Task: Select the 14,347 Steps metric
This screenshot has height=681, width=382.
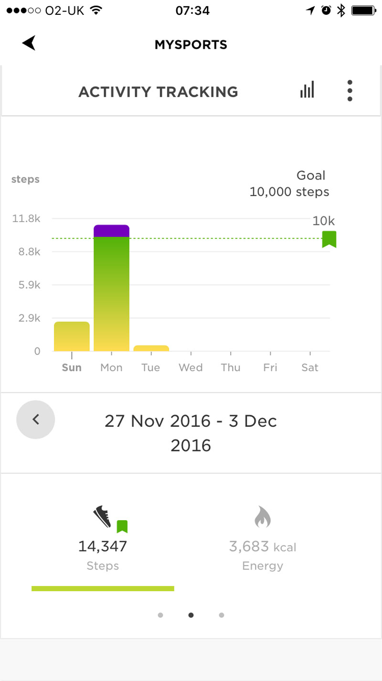Action: coord(103,546)
